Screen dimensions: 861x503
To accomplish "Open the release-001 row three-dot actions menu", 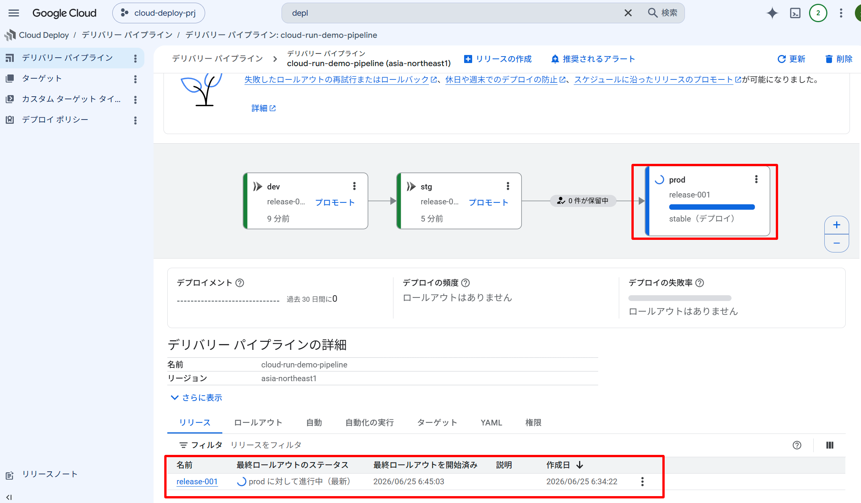I will (x=643, y=482).
